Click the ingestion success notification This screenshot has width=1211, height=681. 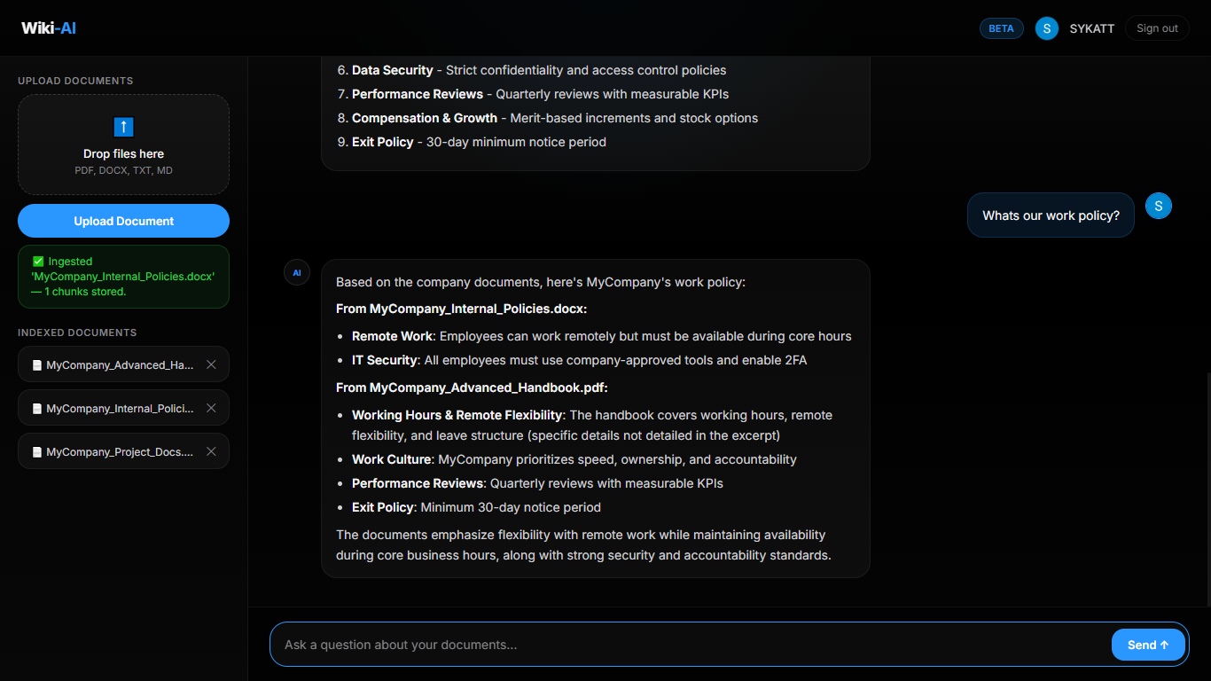click(x=123, y=276)
